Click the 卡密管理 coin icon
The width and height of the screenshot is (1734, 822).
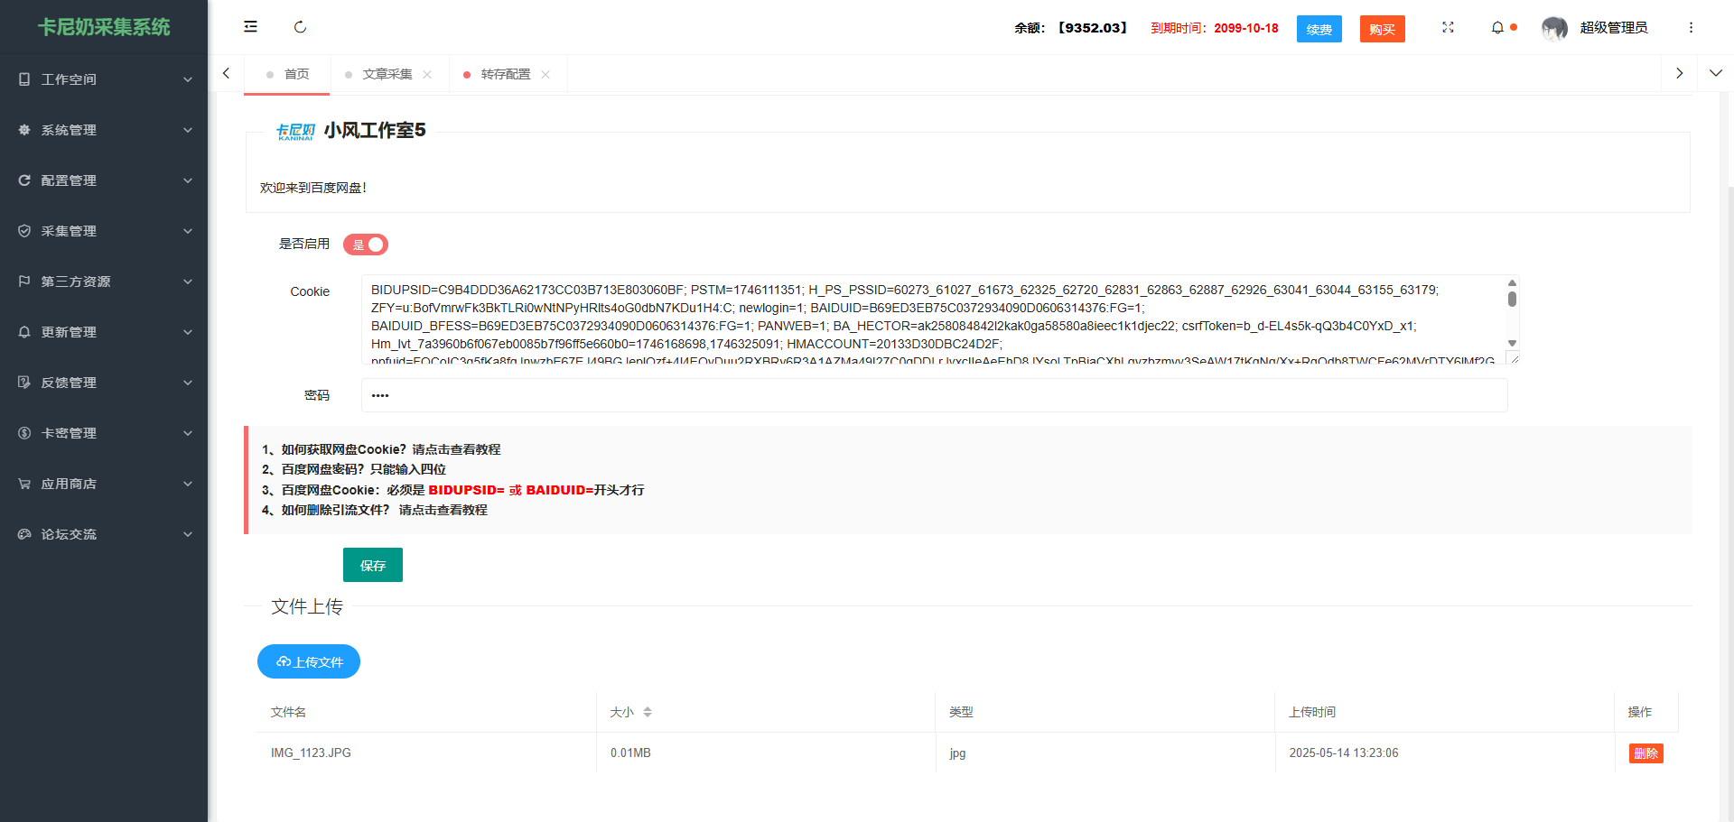click(x=24, y=433)
